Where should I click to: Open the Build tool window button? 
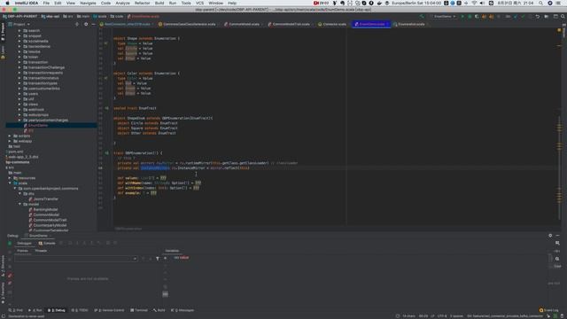(x=159, y=310)
